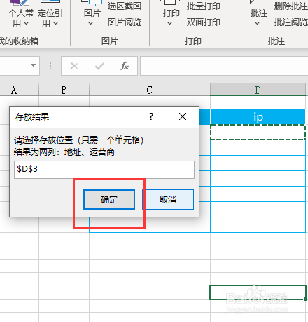The height and width of the screenshot is (322, 308).
Task: Click 删除批注 in ribbon
Action: click(x=290, y=6)
